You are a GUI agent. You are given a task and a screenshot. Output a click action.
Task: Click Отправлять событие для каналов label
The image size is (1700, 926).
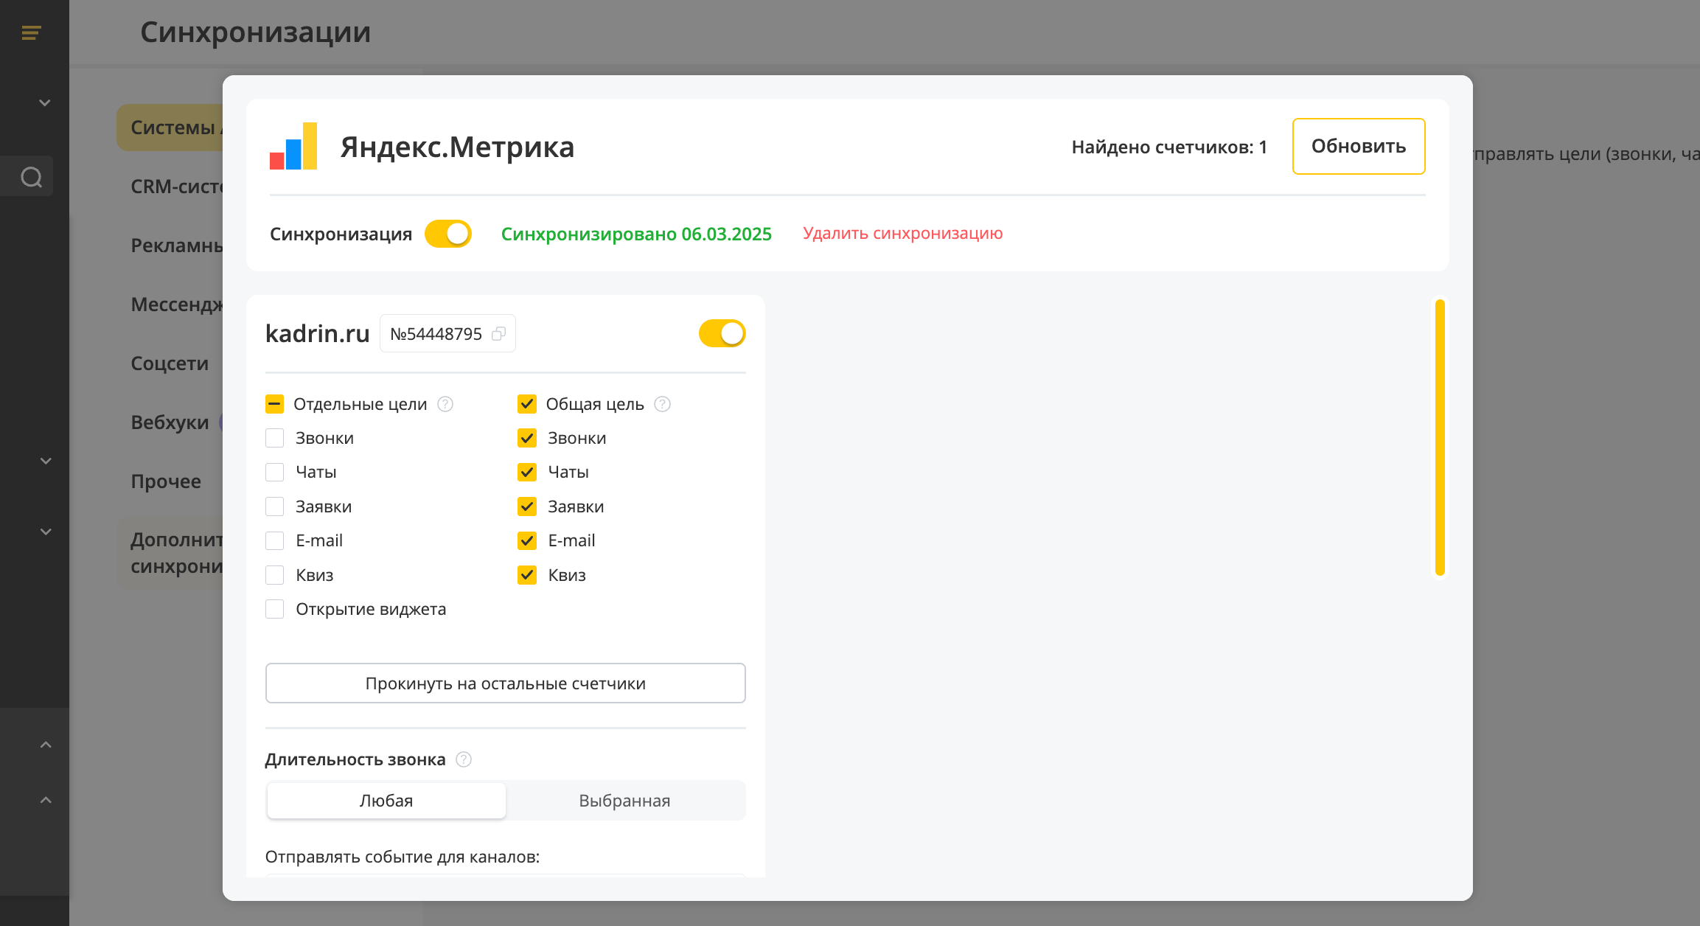coord(403,857)
